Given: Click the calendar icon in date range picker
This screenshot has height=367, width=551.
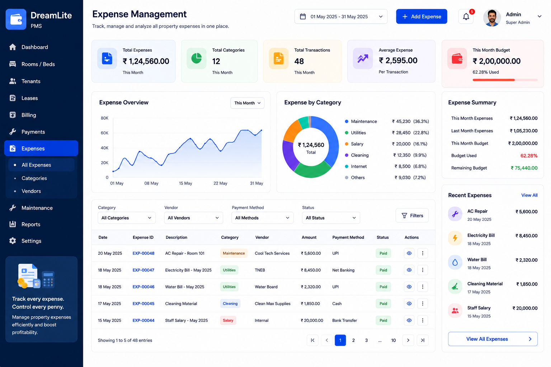Looking at the screenshot, I should coord(303,16).
